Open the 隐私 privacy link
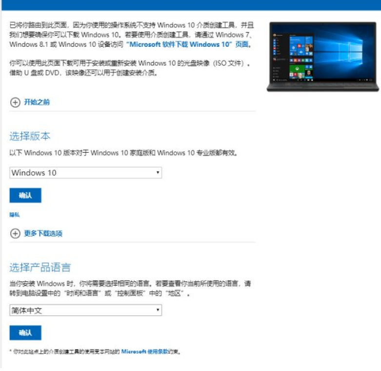 [15, 215]
